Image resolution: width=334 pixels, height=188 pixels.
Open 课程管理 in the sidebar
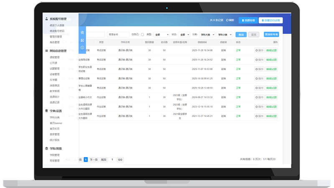55,57
